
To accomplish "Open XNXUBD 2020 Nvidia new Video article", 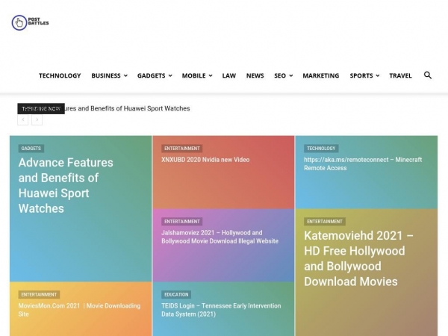I will [205, 160].
